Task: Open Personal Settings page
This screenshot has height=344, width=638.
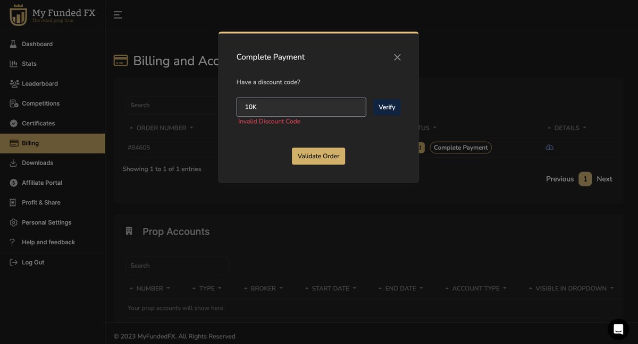Action: [x=52, y=222]
